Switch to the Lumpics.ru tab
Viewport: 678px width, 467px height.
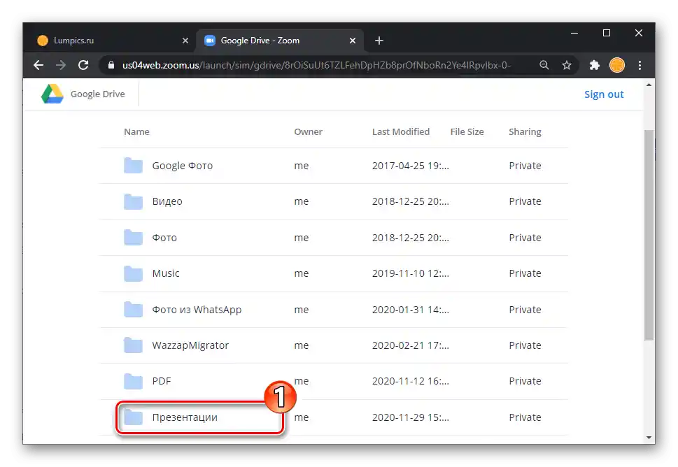(105, 40)
